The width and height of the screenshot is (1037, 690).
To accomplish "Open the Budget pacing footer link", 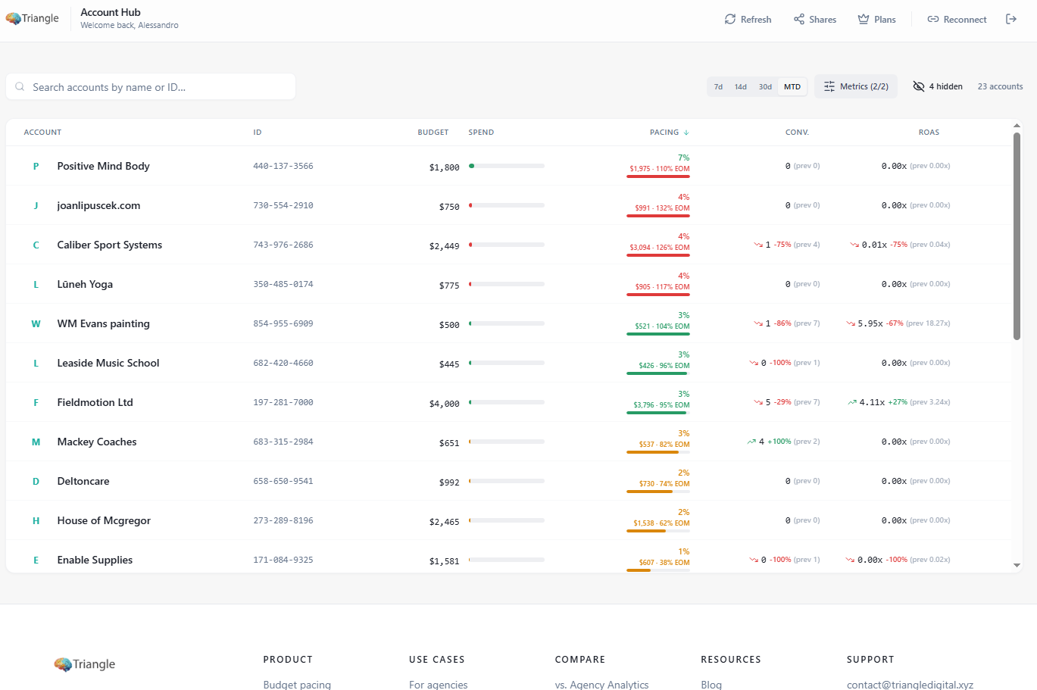I will tap(297, 685).
